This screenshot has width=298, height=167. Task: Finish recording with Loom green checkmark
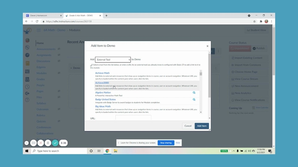point(55,143)
